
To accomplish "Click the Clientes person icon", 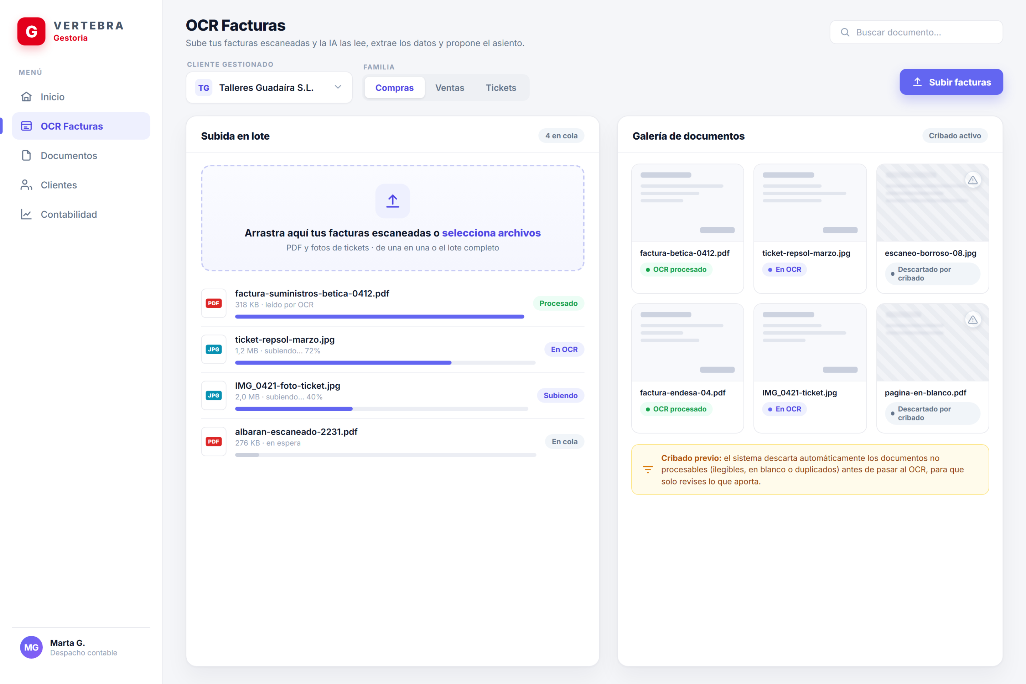I will [x=26, y=185].
